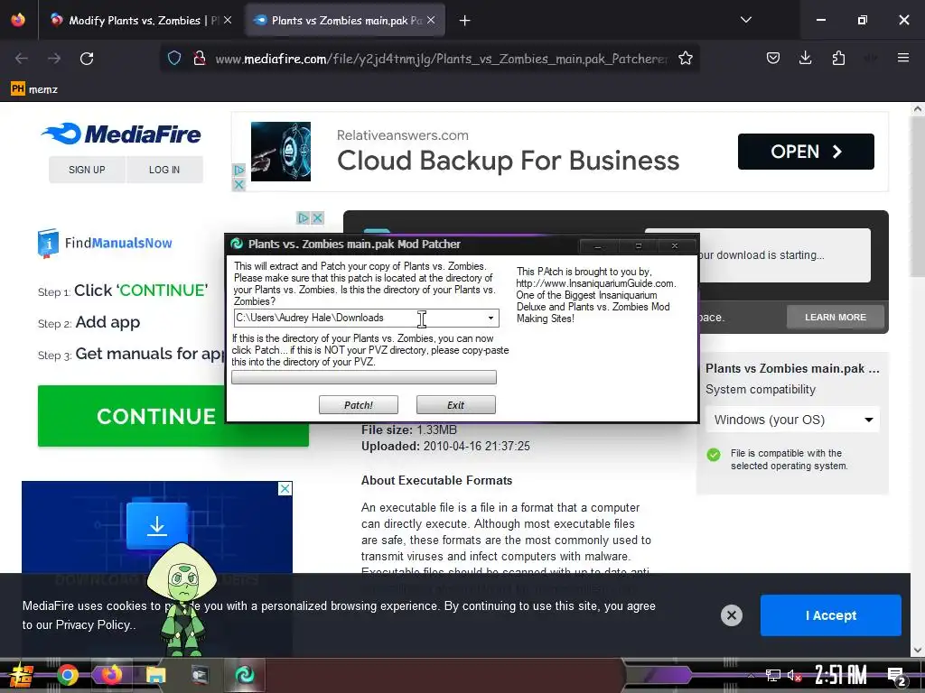List all tabs with the chevron
Image resolution: width=925 pixels, height=693 pixels.
coord(746,20)
